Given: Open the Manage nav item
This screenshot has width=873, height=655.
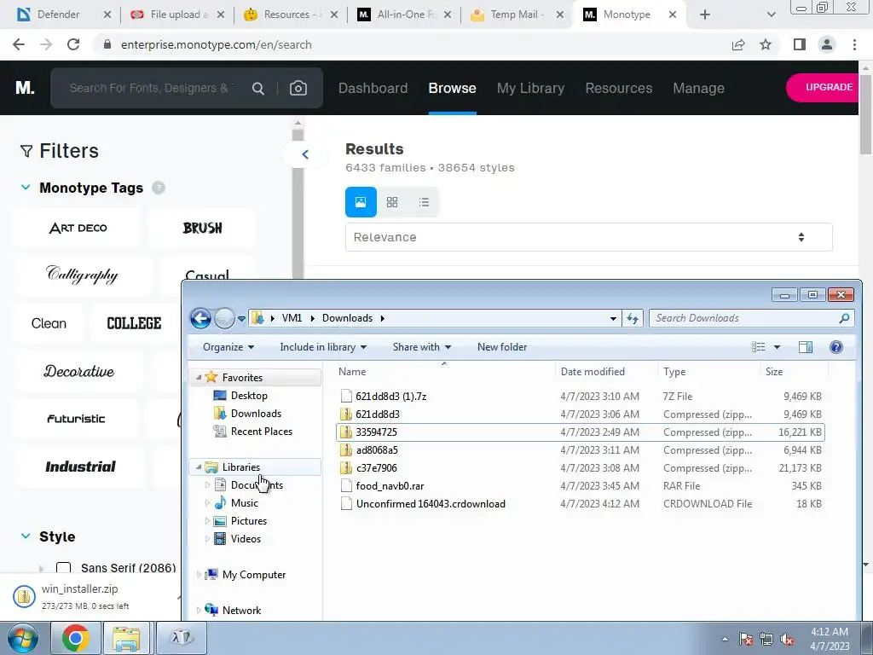Looking at the screenshot, I should pyautogui.click(x=699, y=88).
